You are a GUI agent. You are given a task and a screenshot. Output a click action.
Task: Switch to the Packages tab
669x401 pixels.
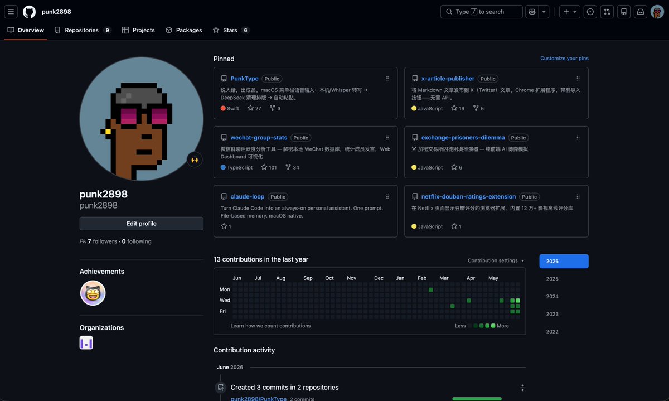(184, 30)
